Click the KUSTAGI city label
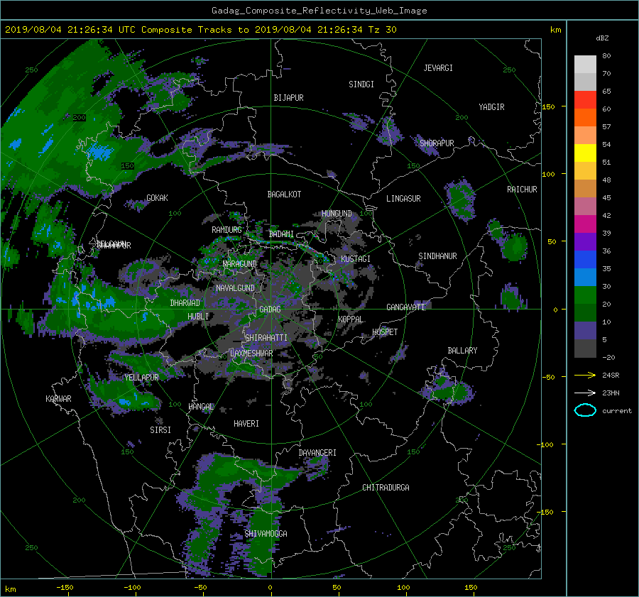Image resolution: width=639 pixels, height=597 pixels. coord(356,259)
